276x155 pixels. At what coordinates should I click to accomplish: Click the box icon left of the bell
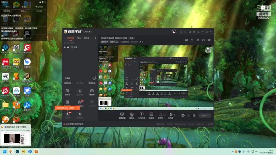(198, 40)
